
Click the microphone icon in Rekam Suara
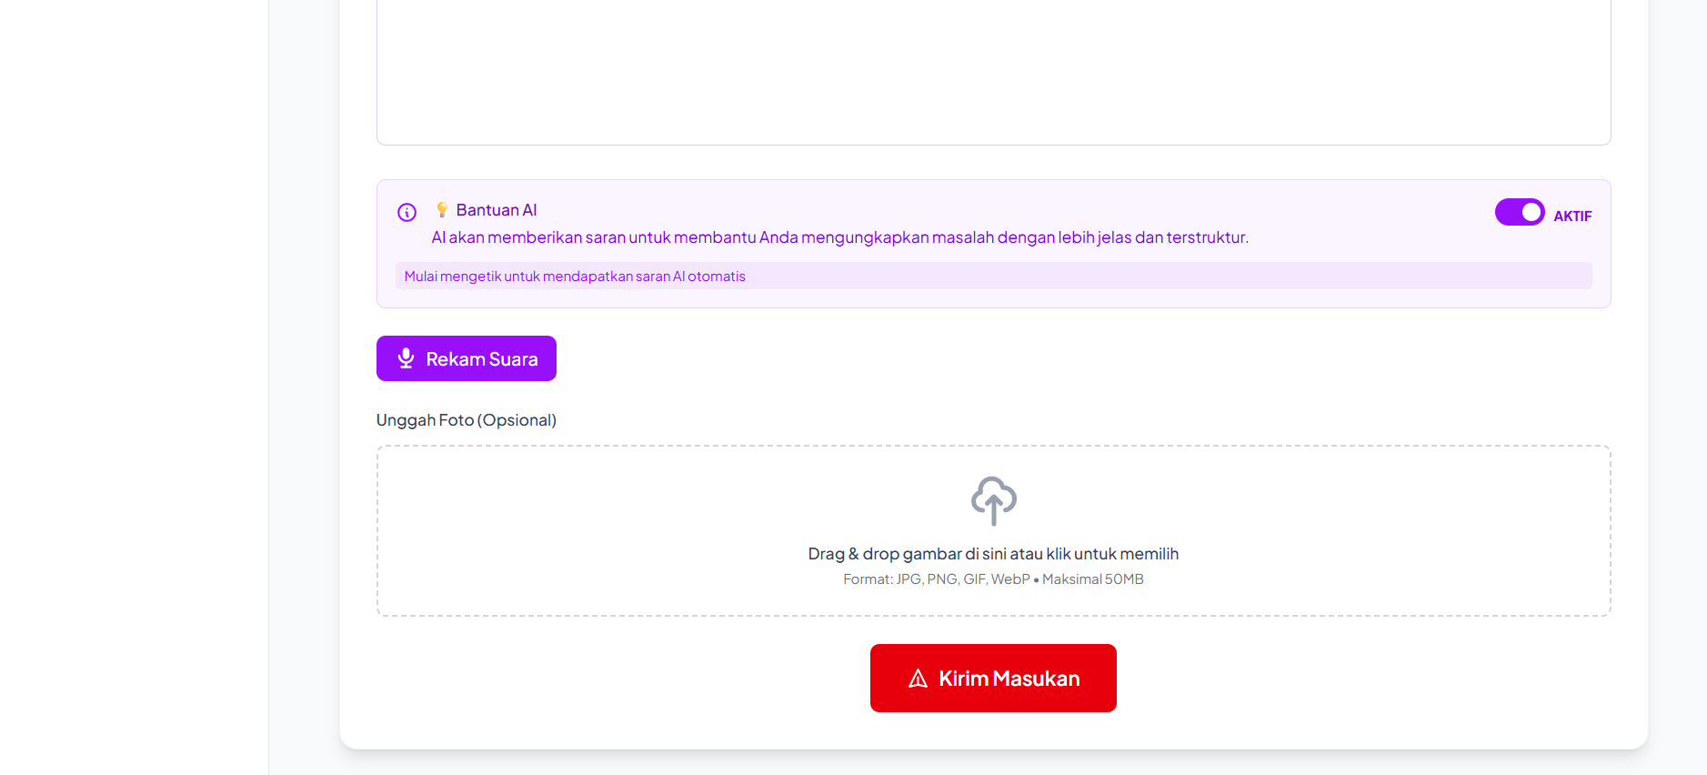[x=407, y=358]
